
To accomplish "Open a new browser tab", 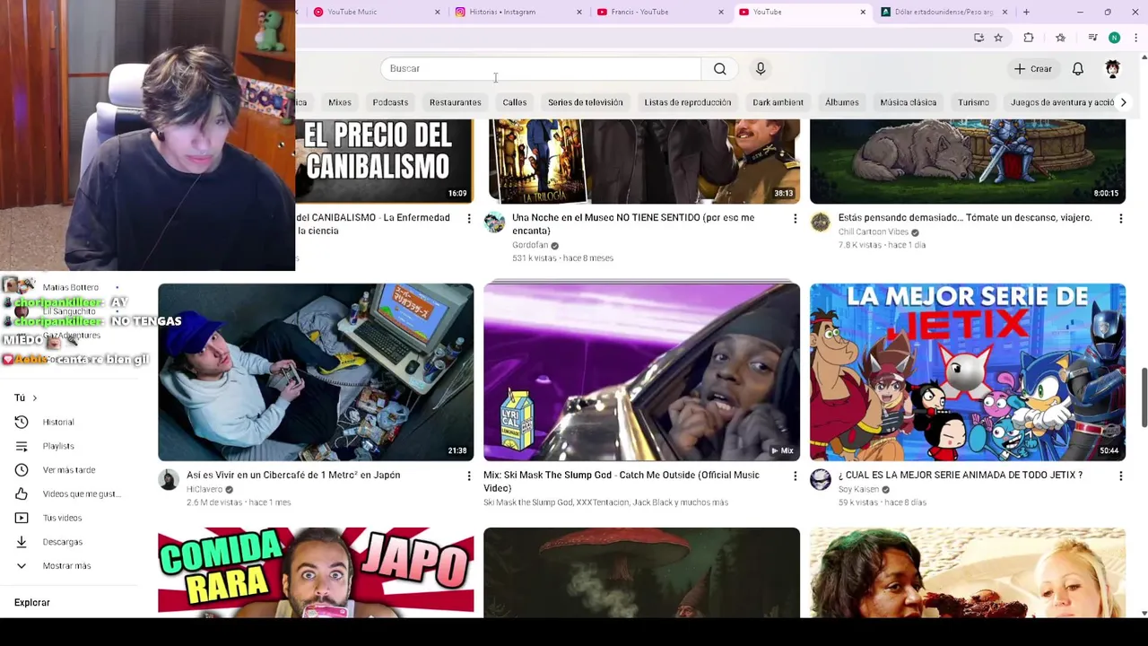I will pyautogui.click(x=1026, y=12).
